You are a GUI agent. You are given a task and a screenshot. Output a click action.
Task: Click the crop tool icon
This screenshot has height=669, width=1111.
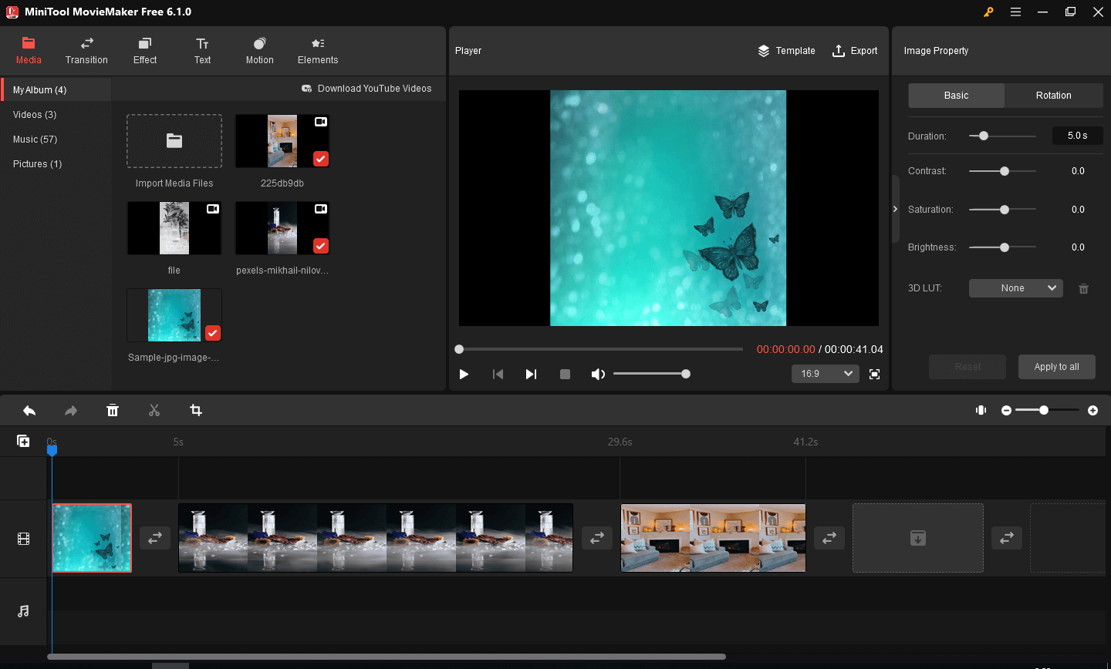(x=196, y=410)
